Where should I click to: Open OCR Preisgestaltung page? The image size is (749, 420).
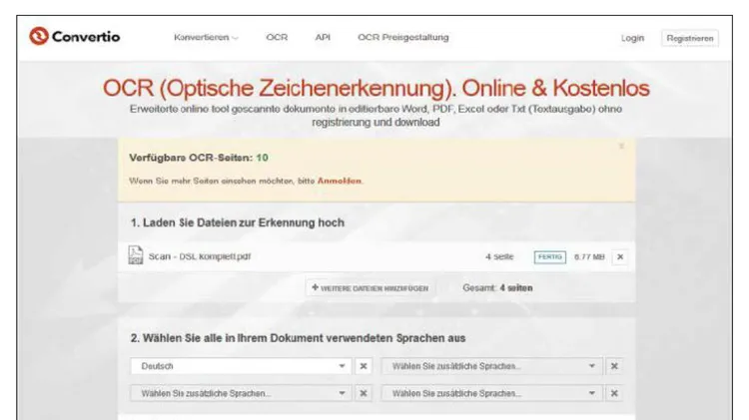(403, 37)
